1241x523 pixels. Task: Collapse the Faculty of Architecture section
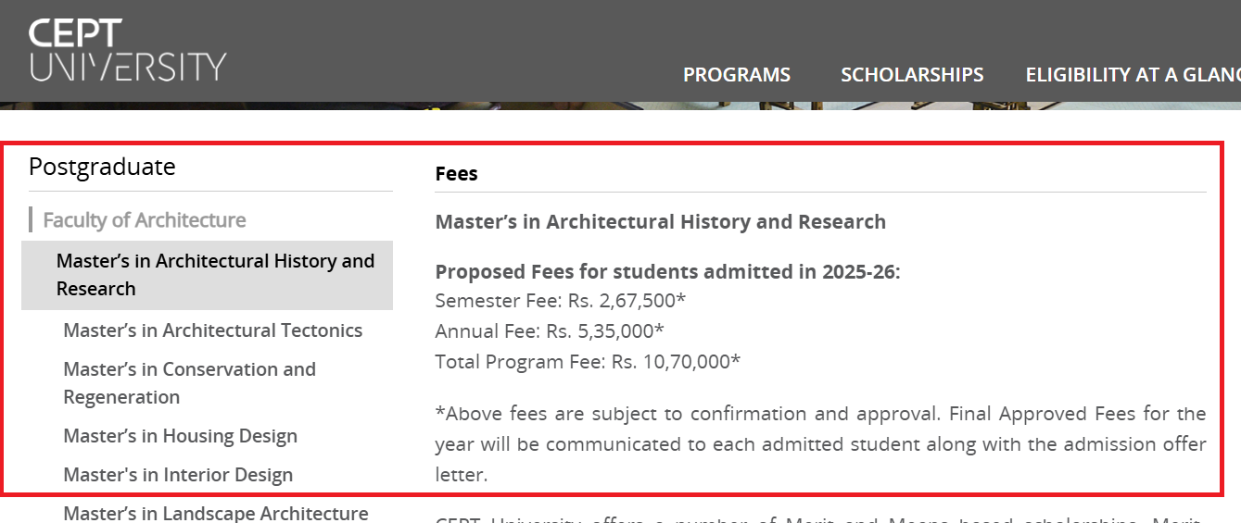pos(145,220)
